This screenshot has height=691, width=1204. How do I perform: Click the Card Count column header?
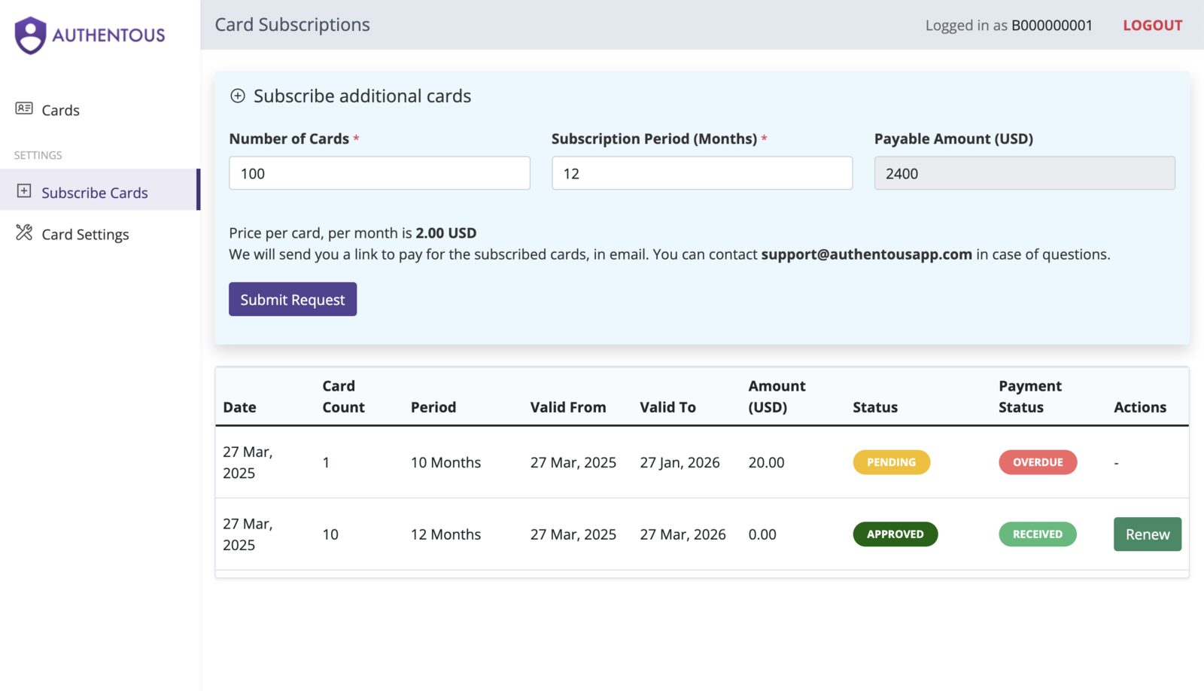coord(343,397)
